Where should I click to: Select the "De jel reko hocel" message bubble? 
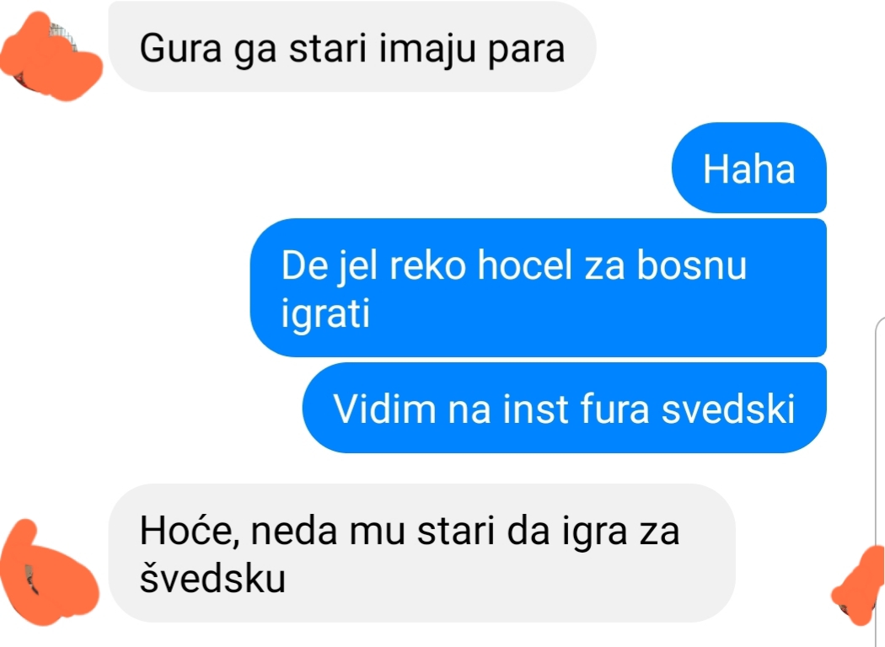(x=539, y=287)
